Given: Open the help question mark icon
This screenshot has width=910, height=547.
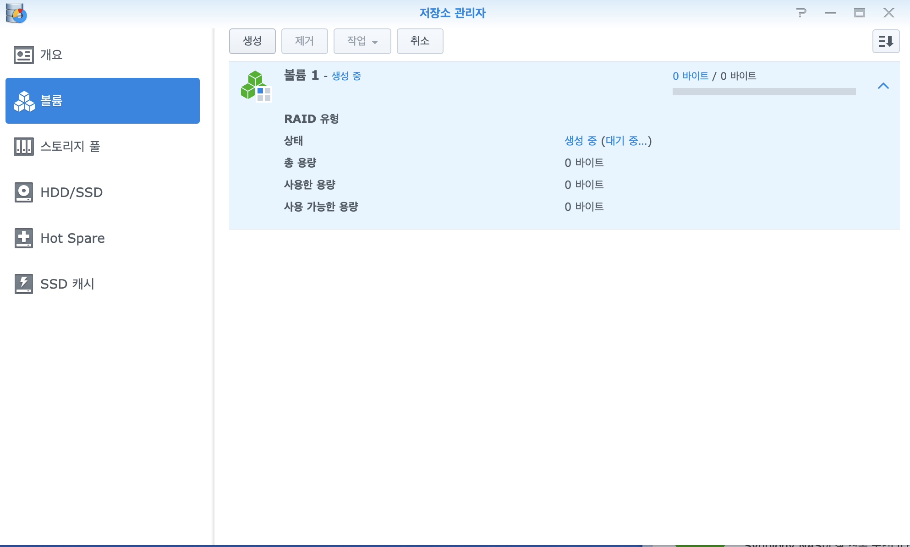Looking at the screenshot, I should 801,13.
